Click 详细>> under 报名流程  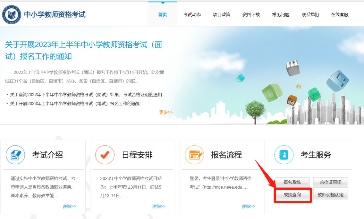(248, 206)
